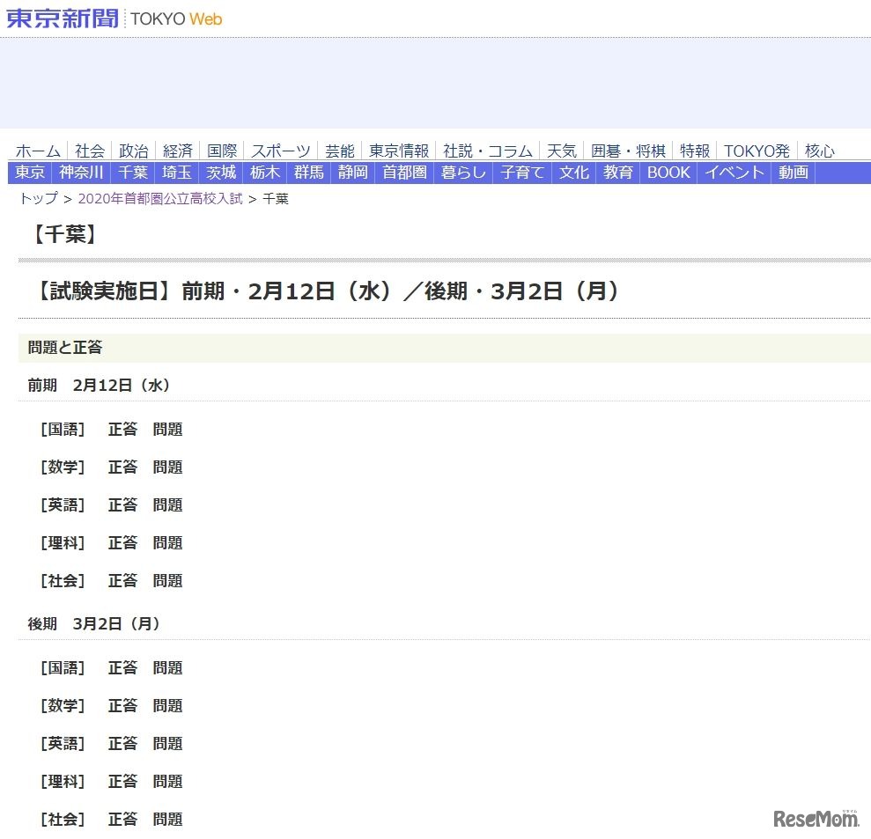Open the スポーツ section
Image resolution: width=871 pixels, height=839 pixels.
click(x=280, y=151)
